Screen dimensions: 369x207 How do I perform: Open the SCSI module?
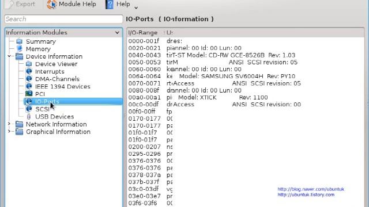point(42,109)
